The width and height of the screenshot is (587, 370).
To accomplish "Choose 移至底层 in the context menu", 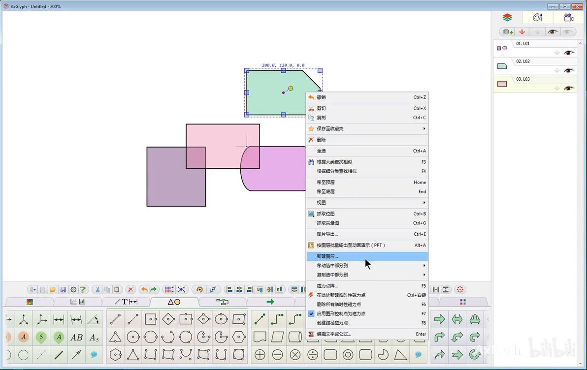I will click(x=367, y=191).
